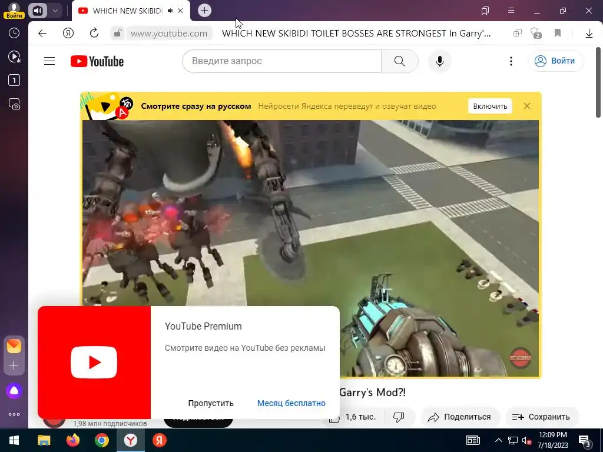Screen dimensions: 603x452
Task: Open the picture-in-picture icon in address bar
Action: [x=517, y=33]
